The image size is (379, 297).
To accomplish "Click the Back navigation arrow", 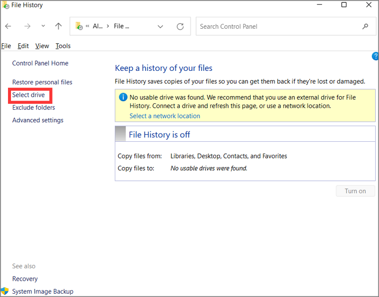I will point(8,27).
